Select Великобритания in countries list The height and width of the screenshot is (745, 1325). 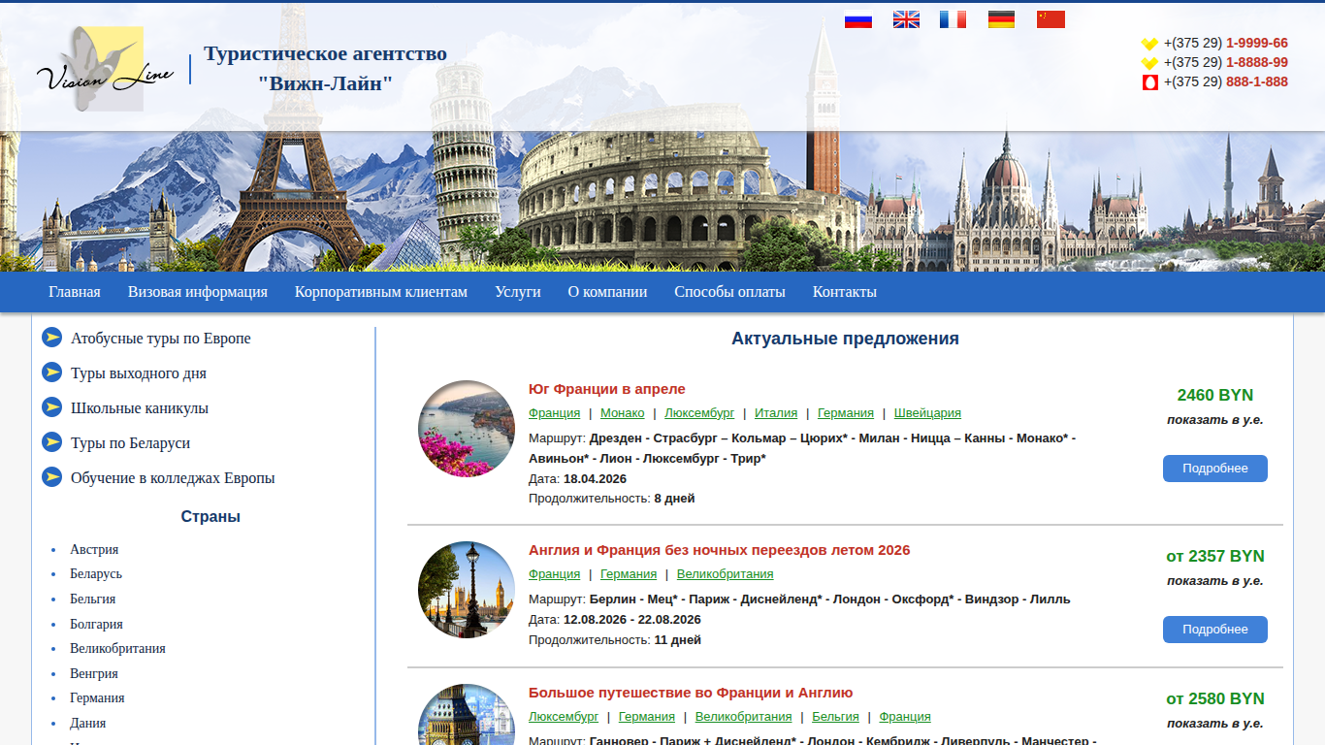click(x=117, y=649)
